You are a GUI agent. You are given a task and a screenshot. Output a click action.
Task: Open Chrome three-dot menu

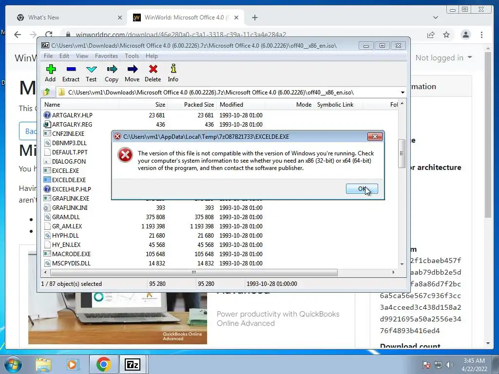[481, 35]
